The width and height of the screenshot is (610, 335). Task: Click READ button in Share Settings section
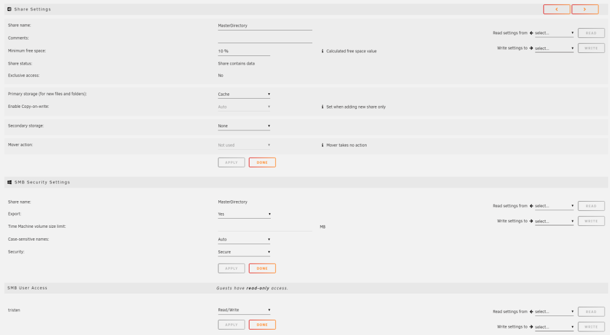pyautogui.click(x=591, y=33)
